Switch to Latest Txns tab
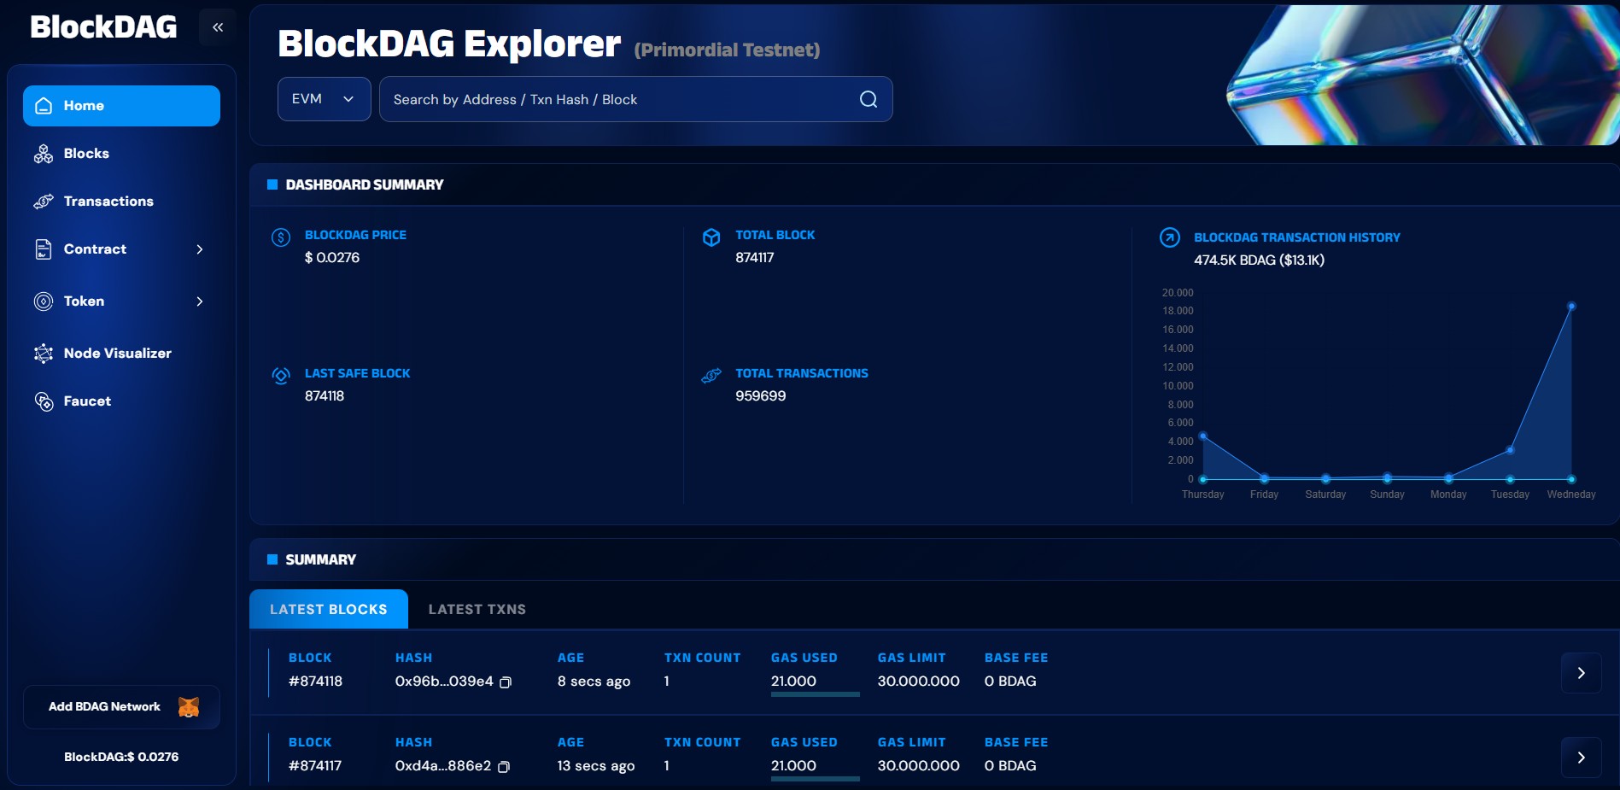This screenshot has width=1620, height=790. point(477,609)
